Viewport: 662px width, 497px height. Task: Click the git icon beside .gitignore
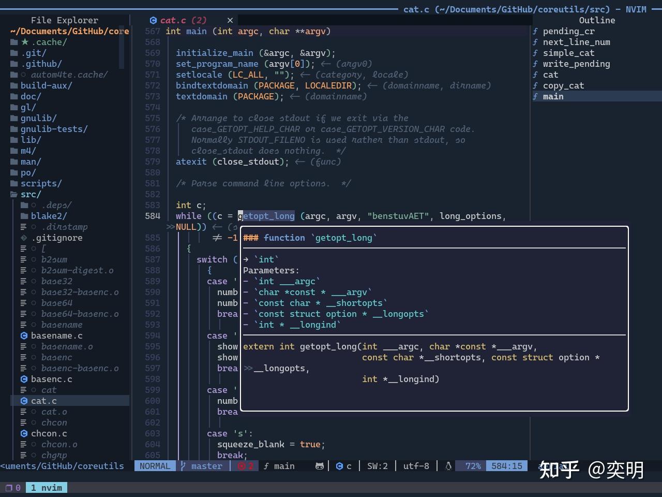tap(24, 238)
